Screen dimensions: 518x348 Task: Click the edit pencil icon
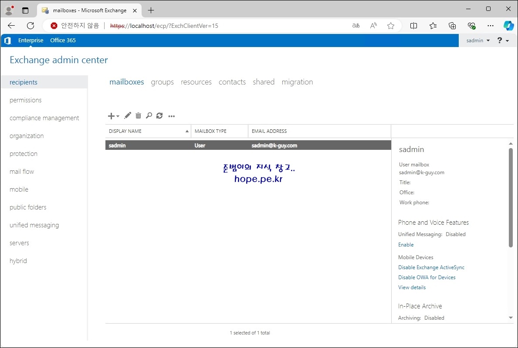click(x=128, y=115)
